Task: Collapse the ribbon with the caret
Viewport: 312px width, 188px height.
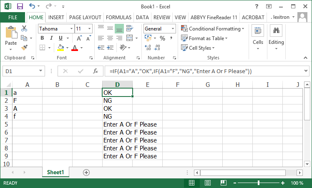Action: tap(305, 58)
